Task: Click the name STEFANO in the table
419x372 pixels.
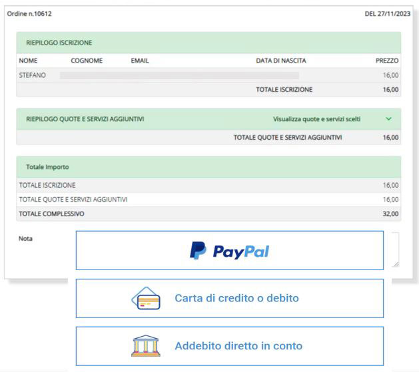Action: (x=33, y=75)
